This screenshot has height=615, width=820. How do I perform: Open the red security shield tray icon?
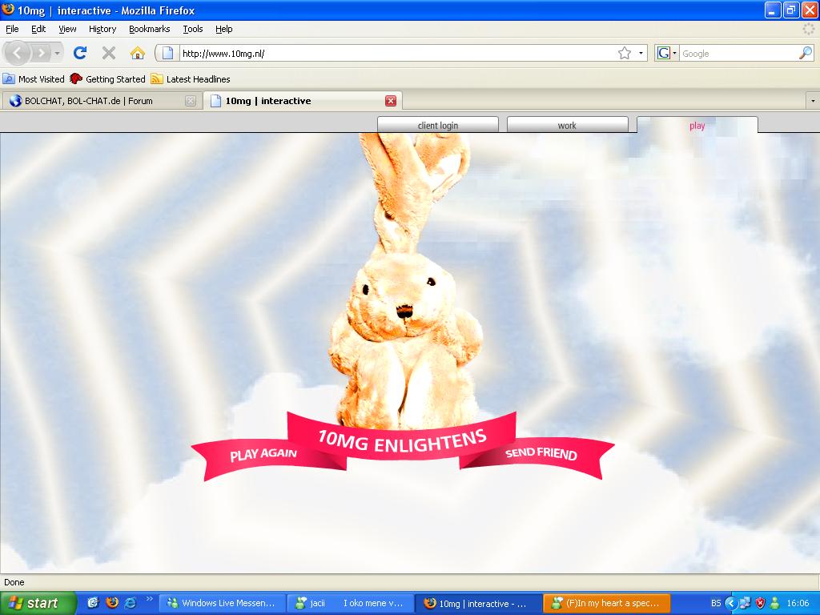(760, 603)
